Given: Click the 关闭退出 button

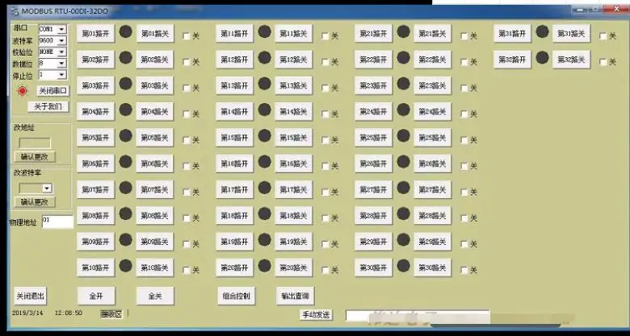Looking at the screenshot, I should click(30, 296).
